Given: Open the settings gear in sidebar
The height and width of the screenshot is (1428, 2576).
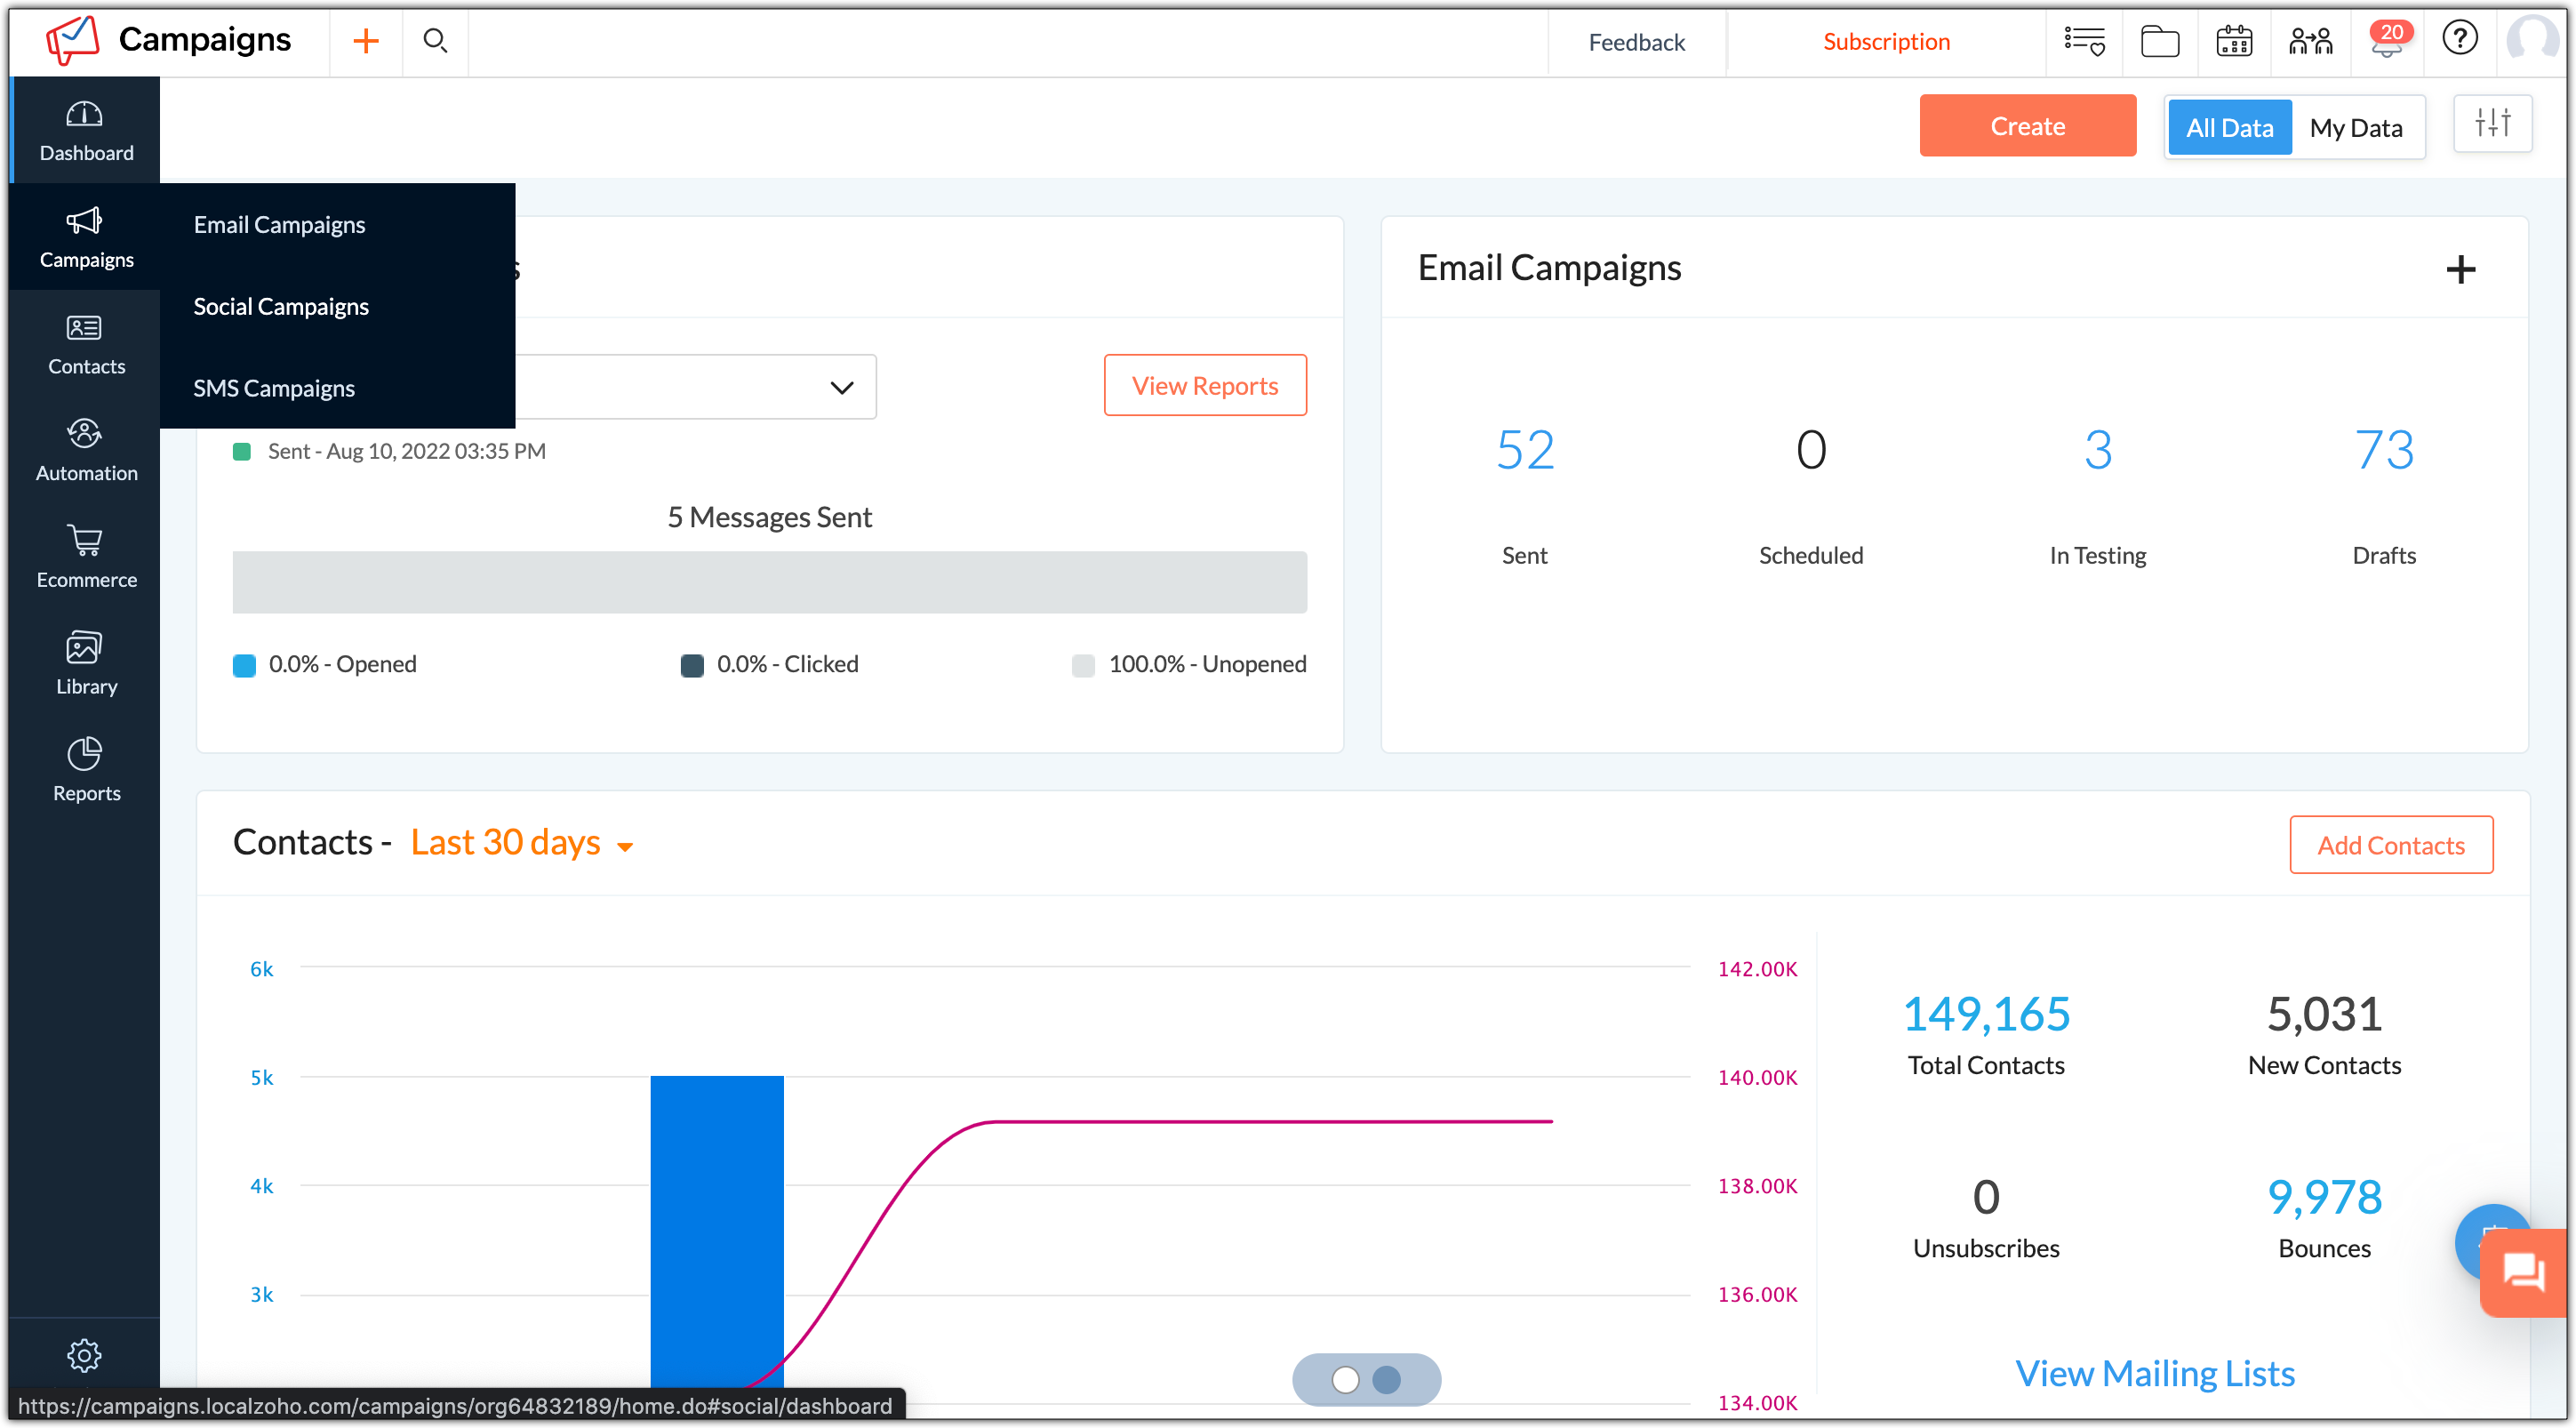Looking at the screenshot, I should tap(84, 1355).
